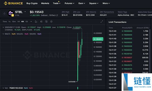This screenshot has width=152, height=91.
Task: Go to Markets page
Action: point(45,3)
